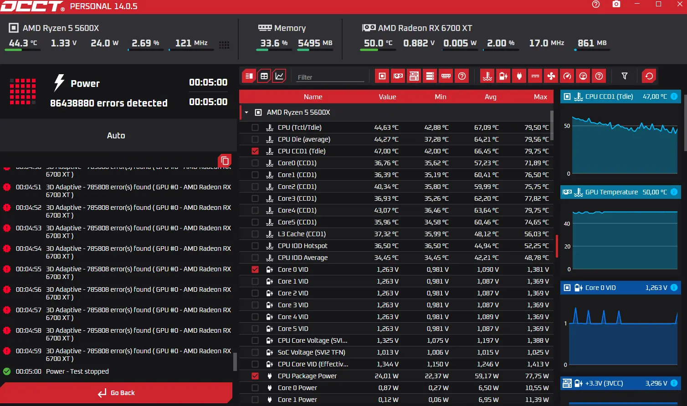Collapse the AMD Ryzen 5 5600X group
The height and width of the screenshot is (406, 687).
[246, 112]
